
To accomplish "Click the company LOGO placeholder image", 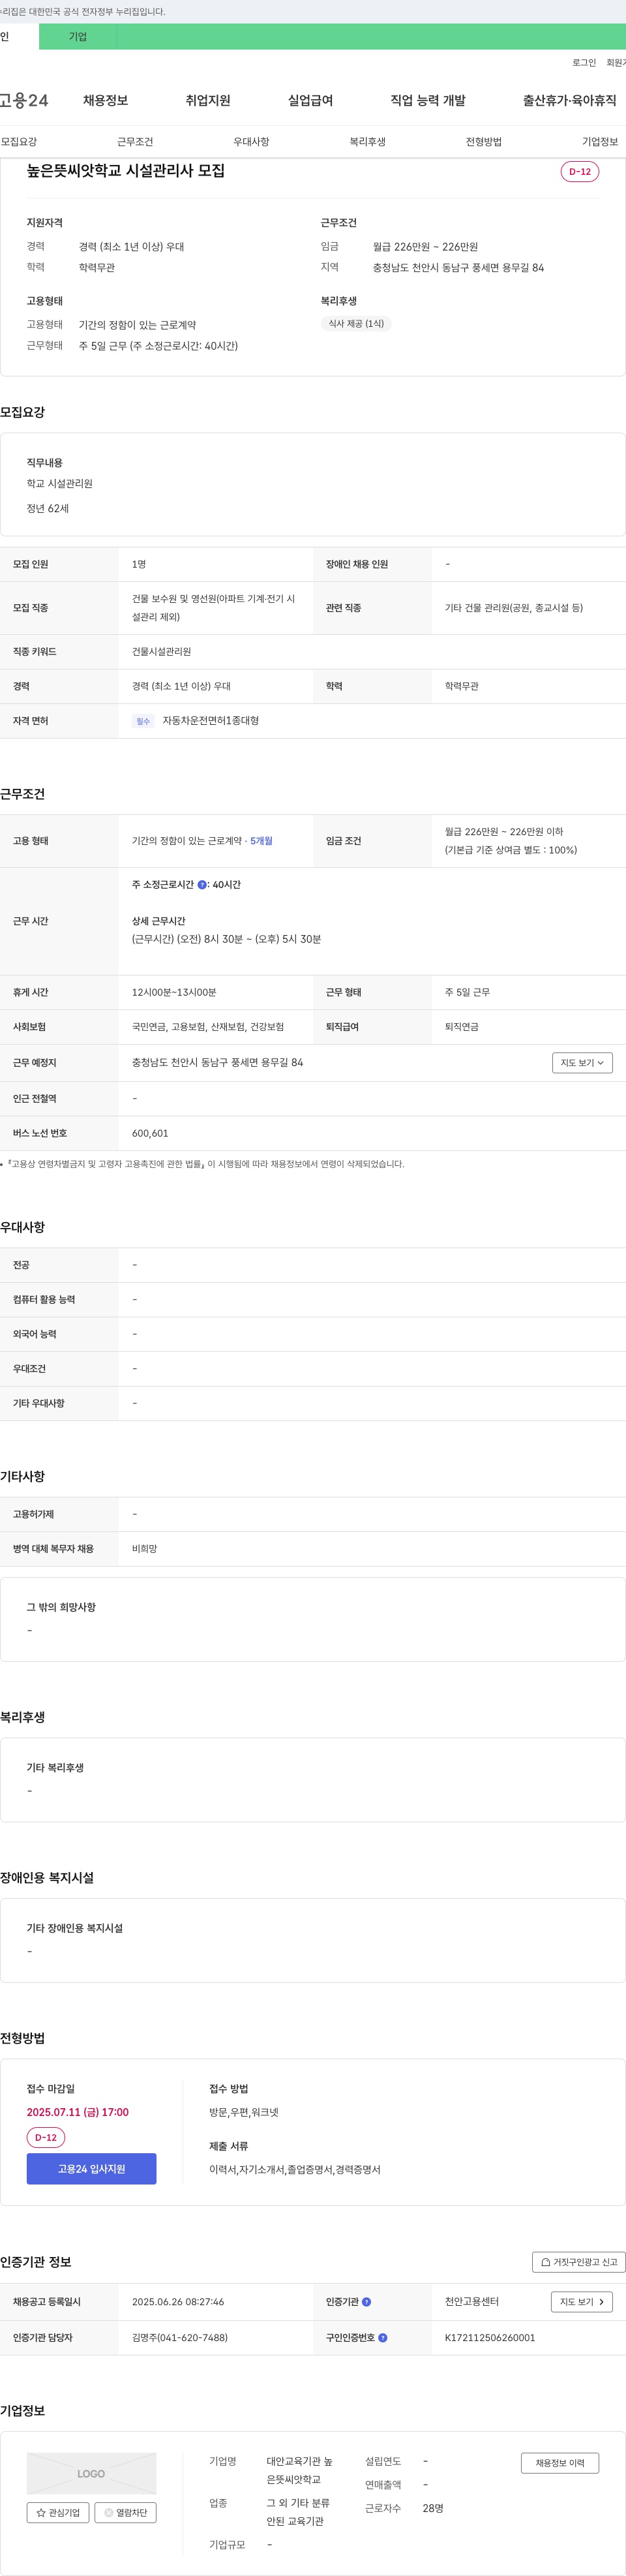I will pyautogui.click(x=91, y=2473).
